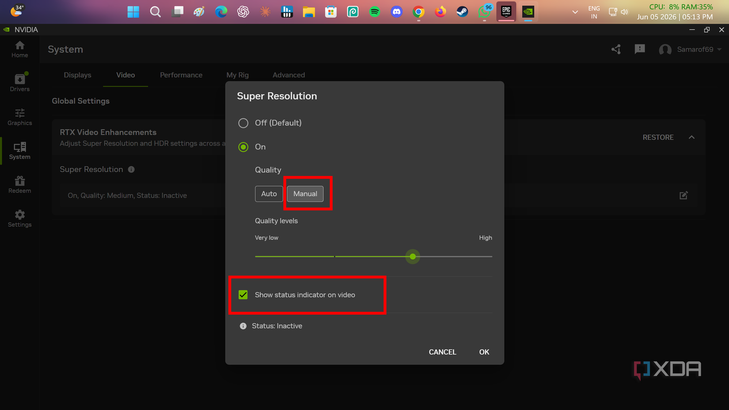The width and height of the screenshot is (729, 410).
Task: Set quality slider to the High end
Action: [x=491, y=256]
